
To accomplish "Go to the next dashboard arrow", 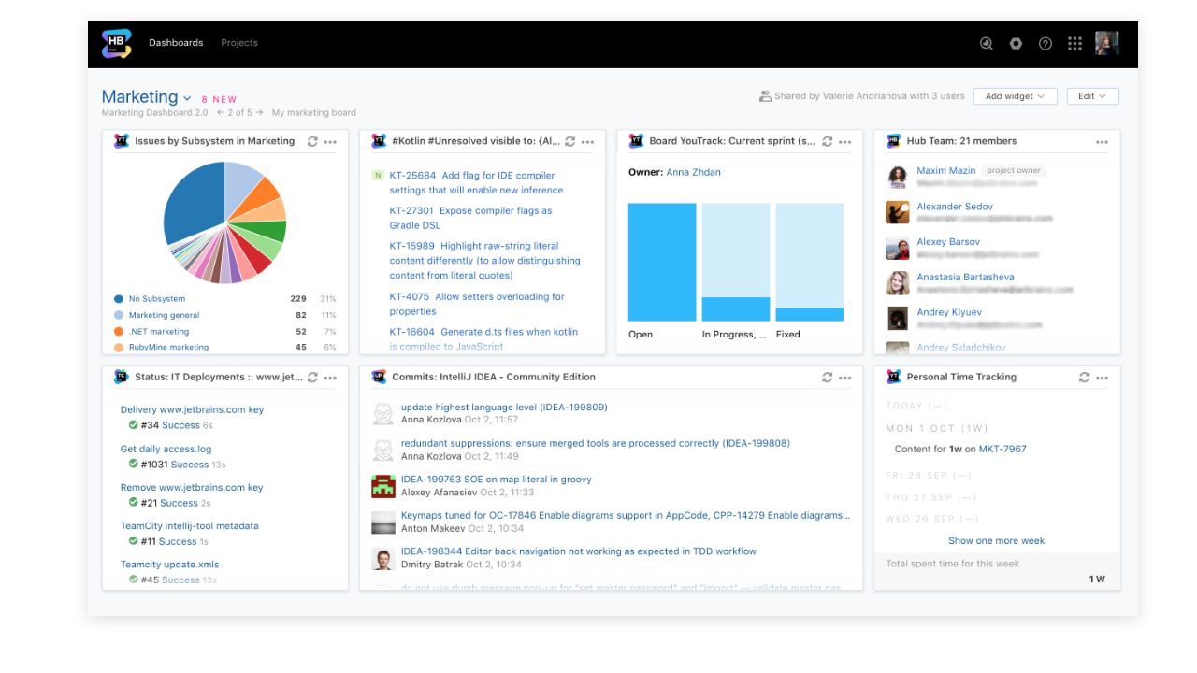I will coord(260,113).
